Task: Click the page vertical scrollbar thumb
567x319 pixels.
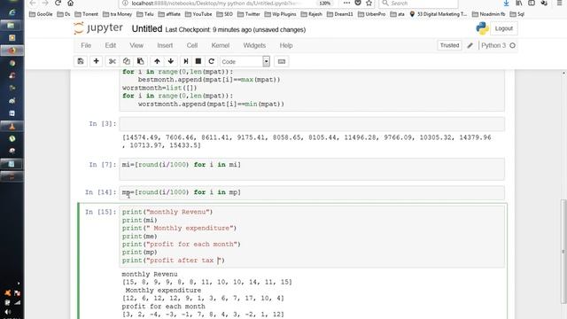Action: click(x=563, y=252)
